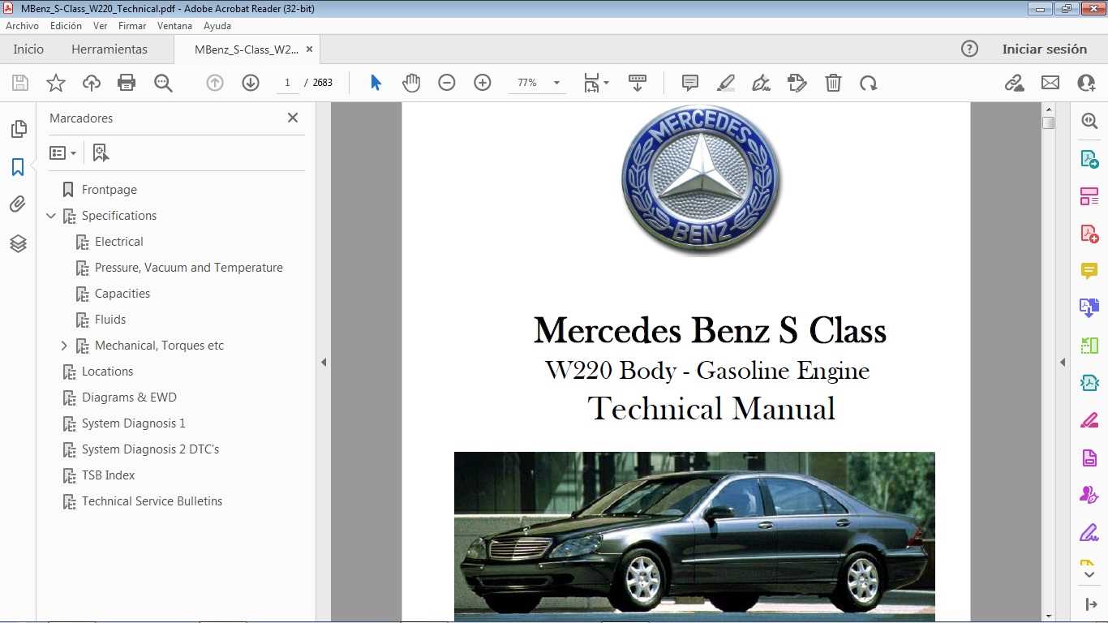Choose the selection arrow tool

[376, 83]
